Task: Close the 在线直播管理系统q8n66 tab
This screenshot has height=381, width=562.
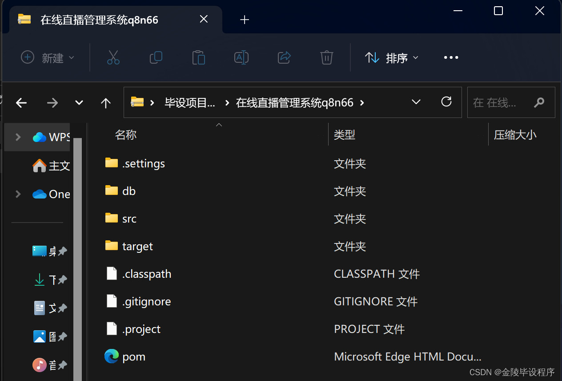Action: click(x=204, y=19)
